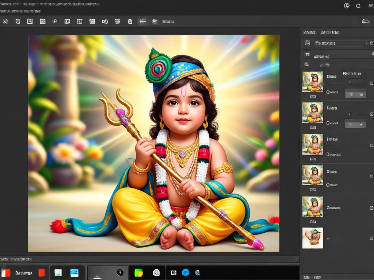Viewport: 374px width, 280px height.
Task: Open the white camera-like icon in the taskbar
Action: (x=173, y=273)
